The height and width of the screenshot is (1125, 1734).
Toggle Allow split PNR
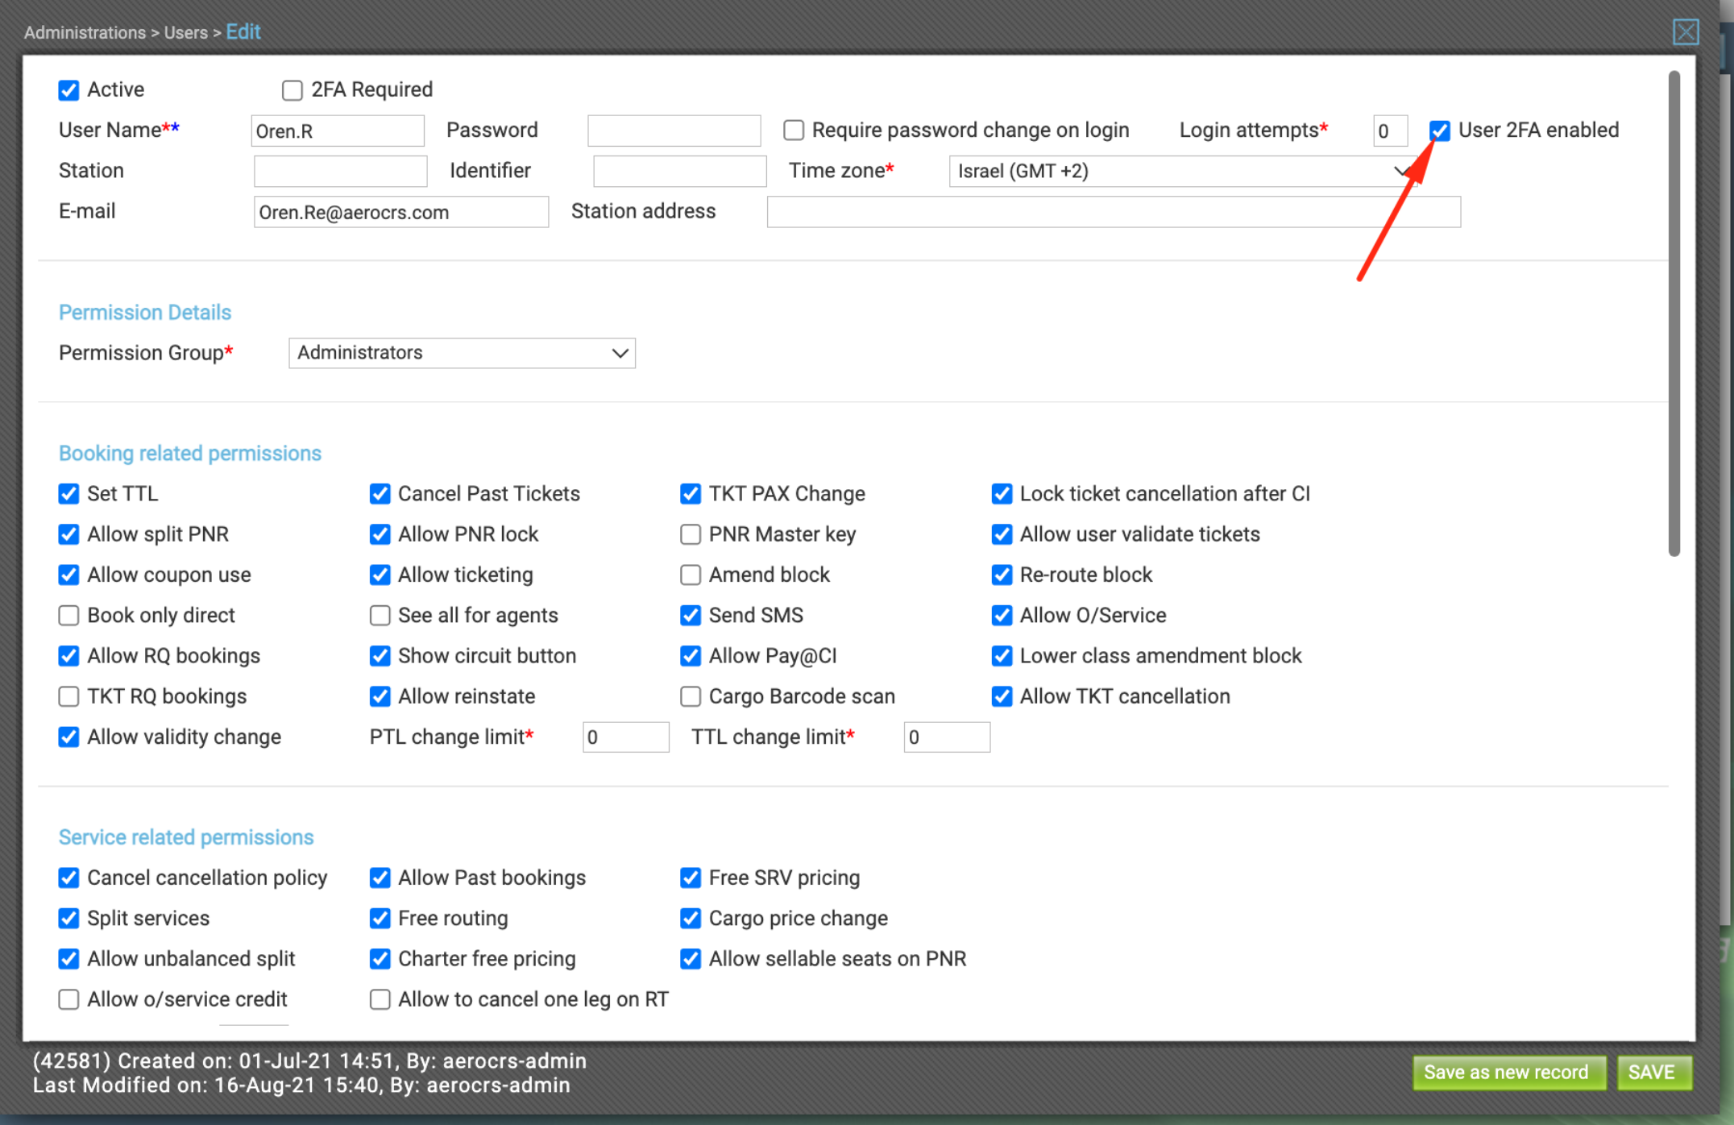click(x=69, y=534)
